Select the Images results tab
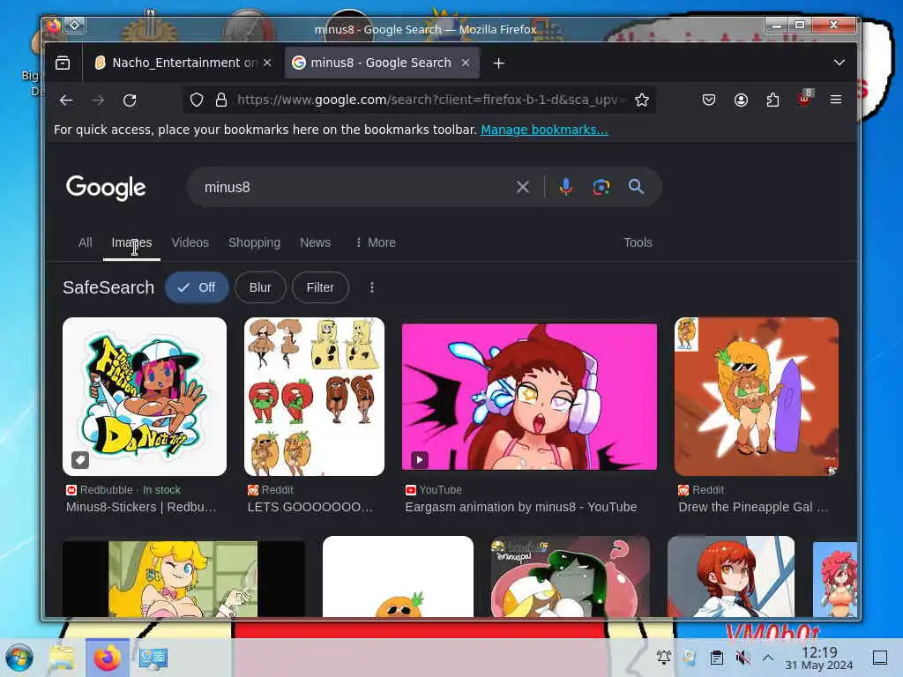 click(132, 242)
